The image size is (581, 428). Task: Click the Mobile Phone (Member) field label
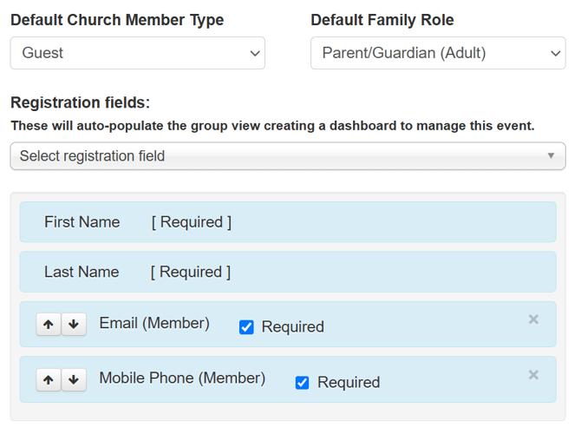click(x=182, y=379)
